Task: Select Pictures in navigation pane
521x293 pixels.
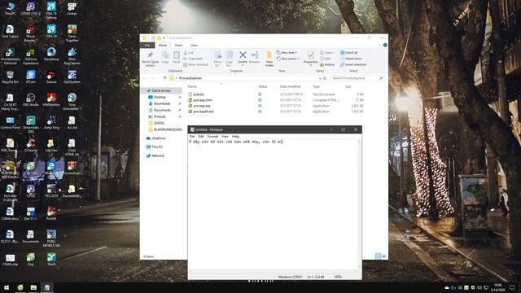Action: point(160,116)
